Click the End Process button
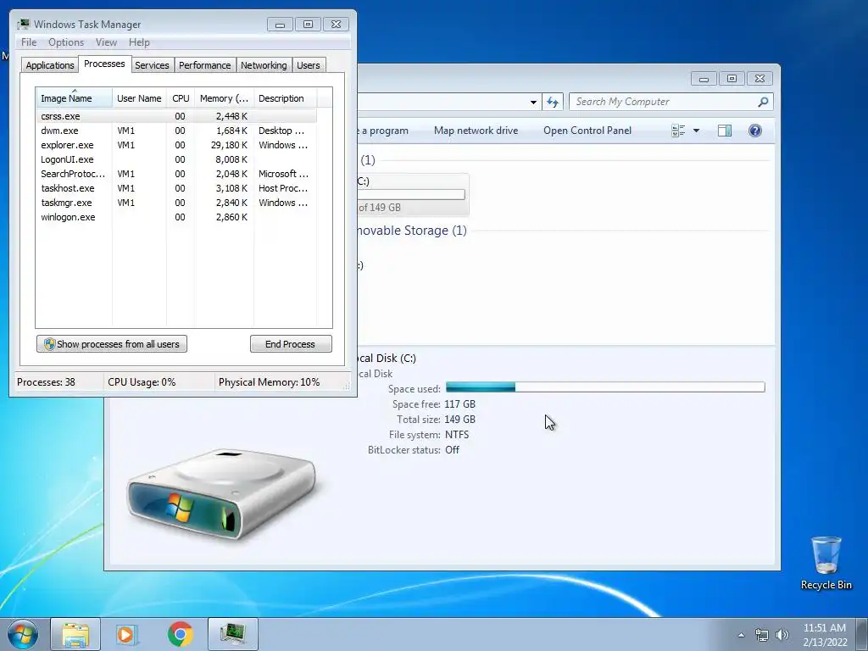This screenshot has width=868, height=651. [x=291, y=344]
